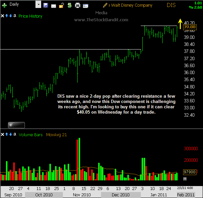Move Price History pane up
Image resolution: width=203 pixels, height=198 pixels.
pos(7,16)
